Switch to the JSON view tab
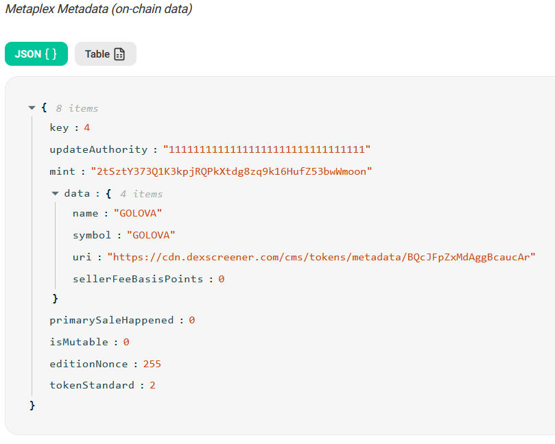The width and height of the screenshot is (555, 444). [x=36, y=54]
